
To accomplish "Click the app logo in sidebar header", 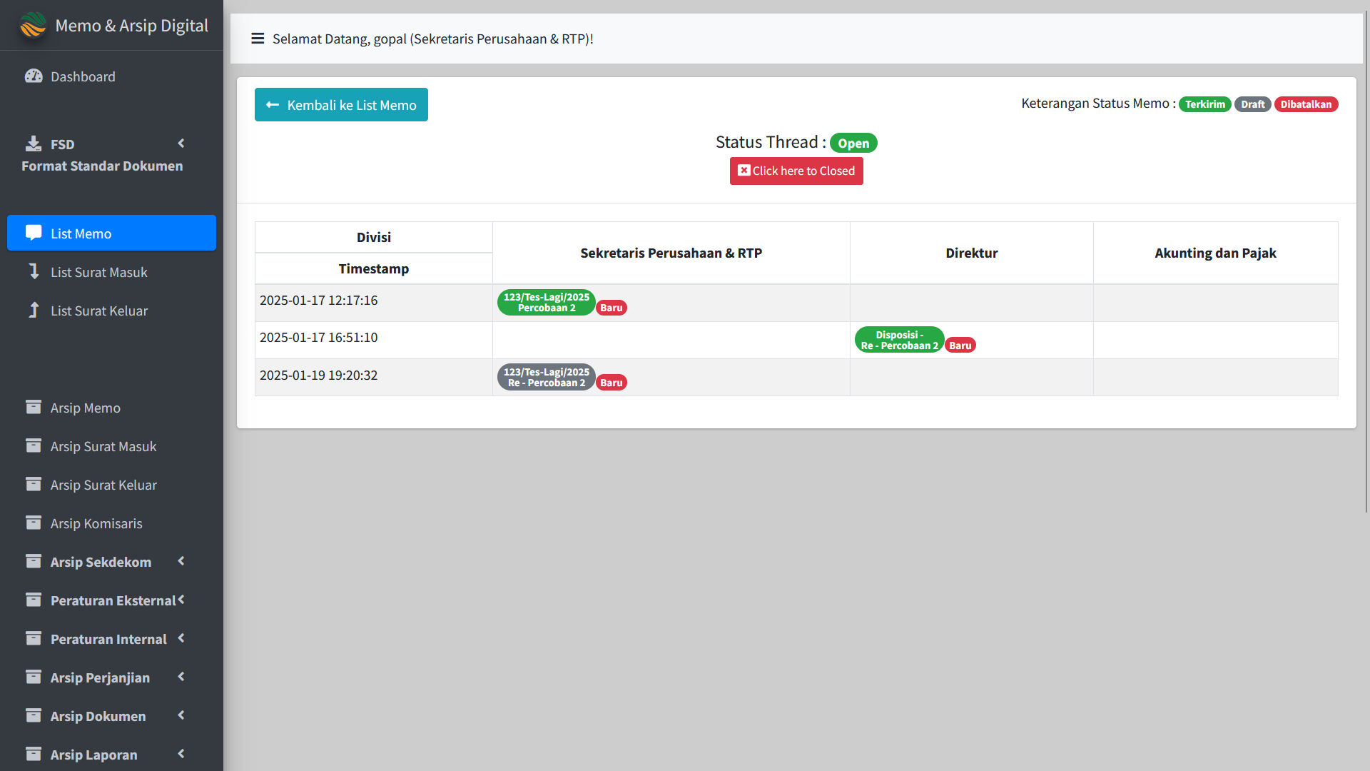I will pyautogui.click(x=33, y=25).
